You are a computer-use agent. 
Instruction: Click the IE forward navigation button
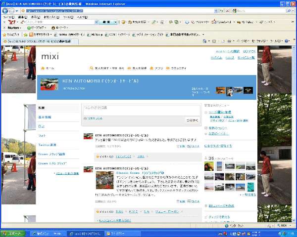tap(11, 11)
